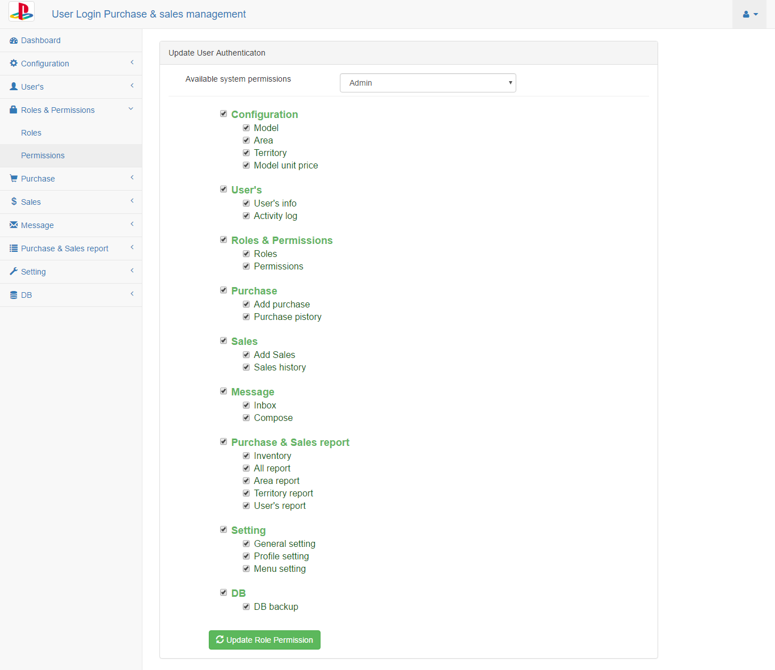Expand the Configuration sidebar chevron
The height and width of the screenshot is (670, 775).
coord(132,62)
